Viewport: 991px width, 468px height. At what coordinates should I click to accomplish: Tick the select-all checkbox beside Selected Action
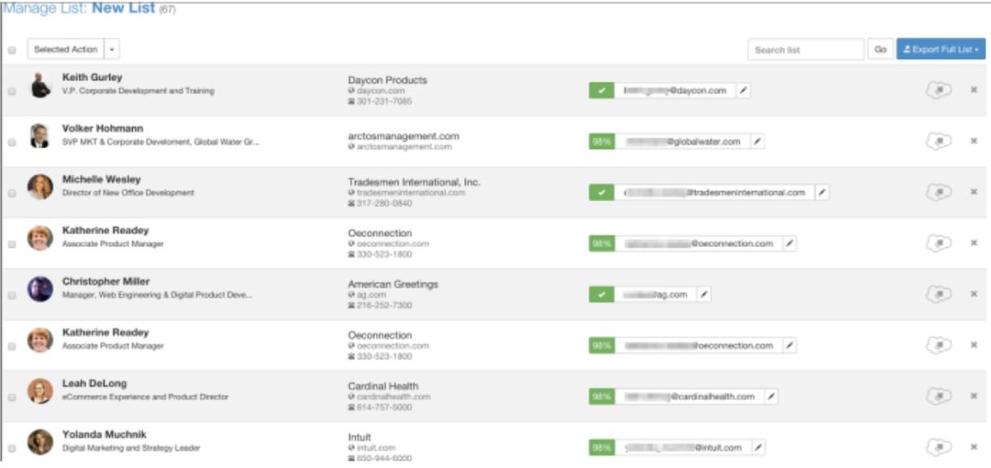11,50
